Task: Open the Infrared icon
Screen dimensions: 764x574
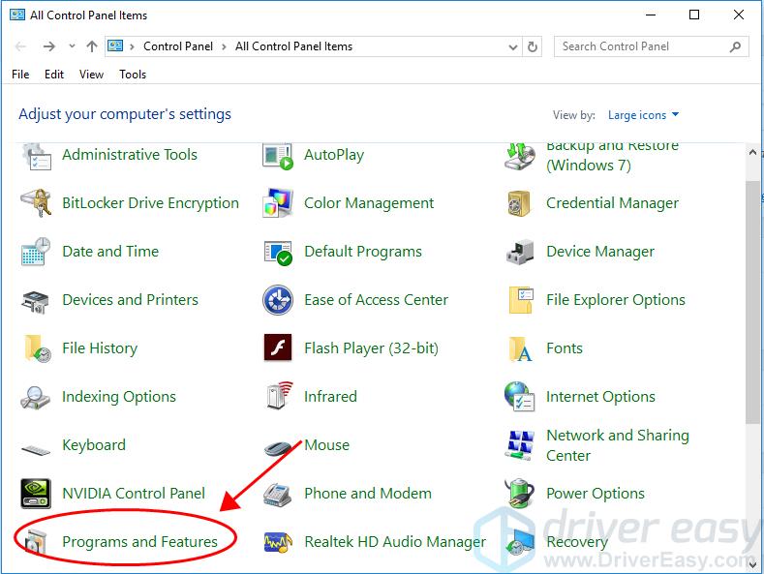Action: 280,396
